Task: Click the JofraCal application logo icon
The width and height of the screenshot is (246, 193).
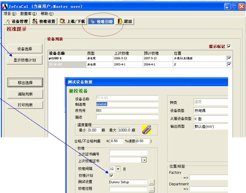Action: click(x=5, y=7)
